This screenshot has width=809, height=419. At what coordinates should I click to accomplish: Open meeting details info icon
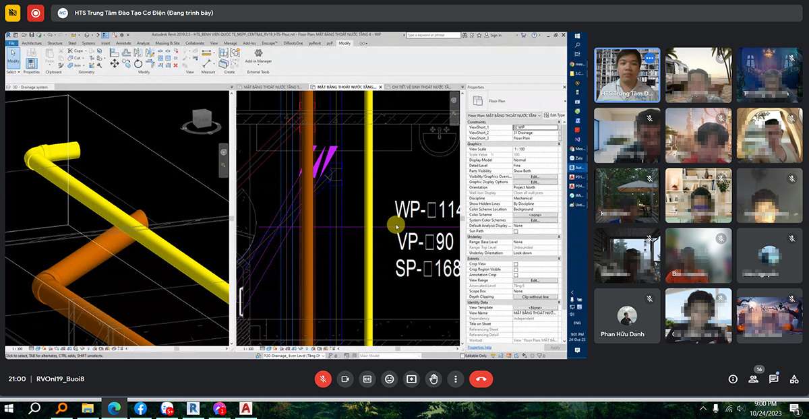(x=733, y=379)
